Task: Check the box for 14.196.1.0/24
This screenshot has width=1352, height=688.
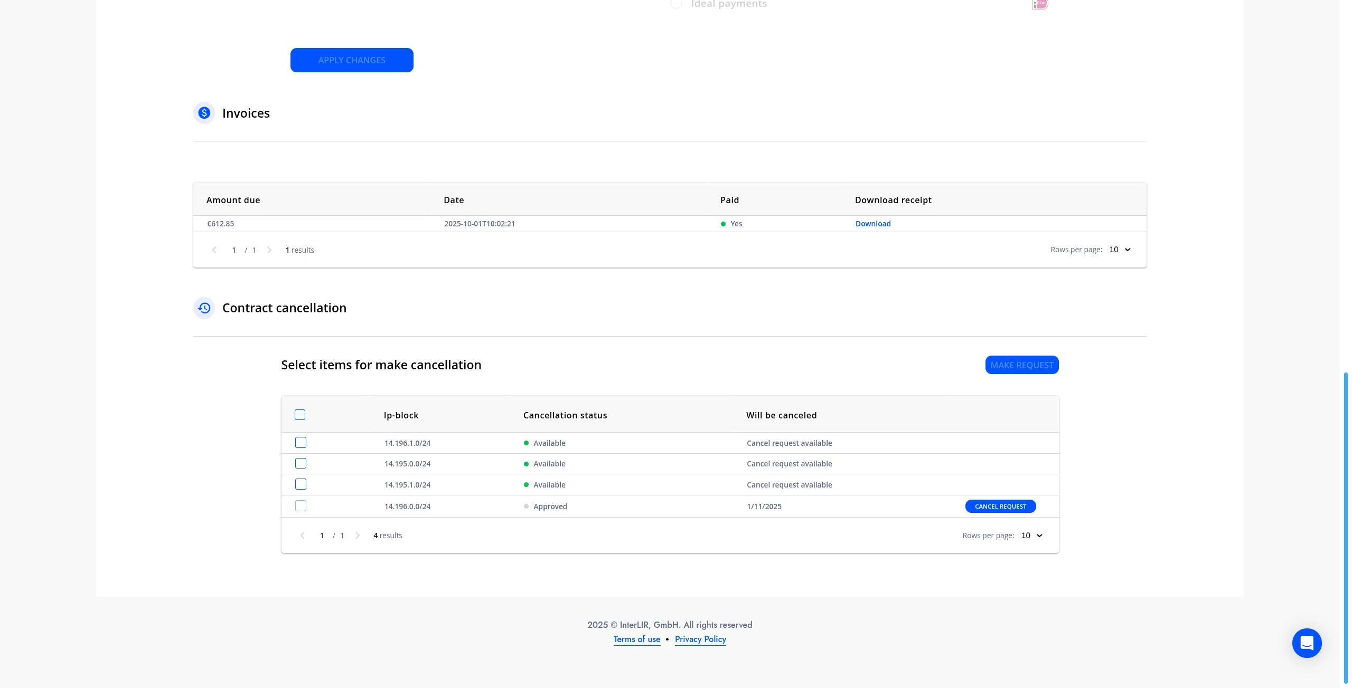Action: coord(301,443)
